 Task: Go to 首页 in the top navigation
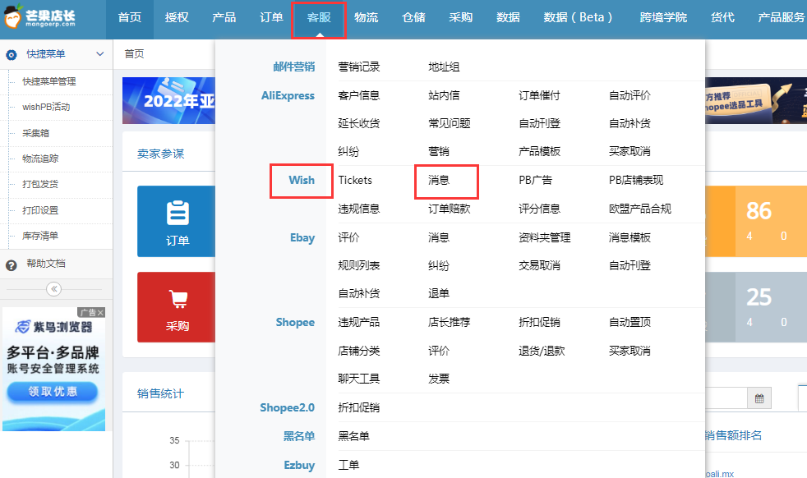click(129, 17)
